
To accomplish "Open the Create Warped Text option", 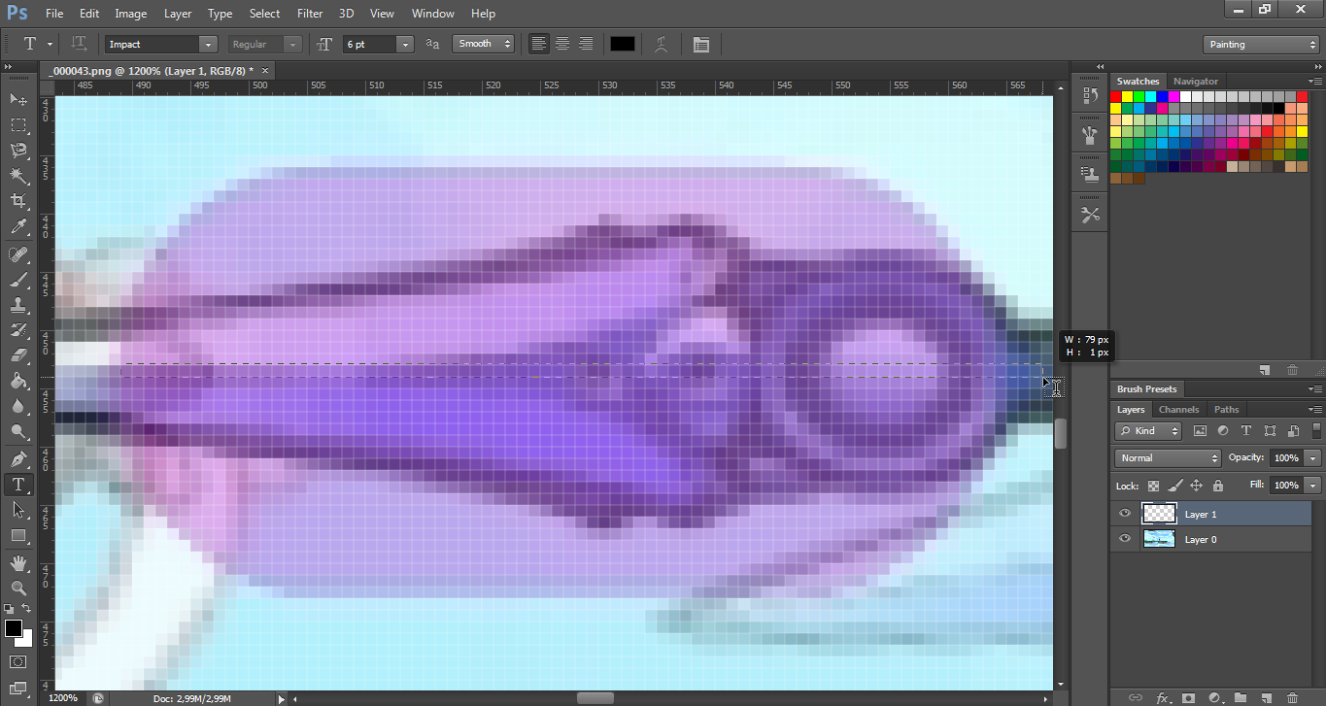I will (662, 44).
